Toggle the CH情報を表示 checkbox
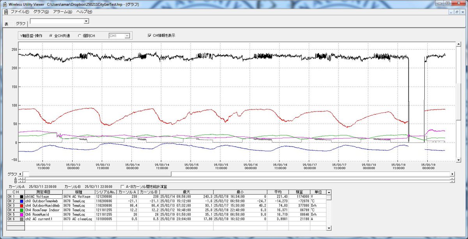468x239 pixels. pos(149,35)
